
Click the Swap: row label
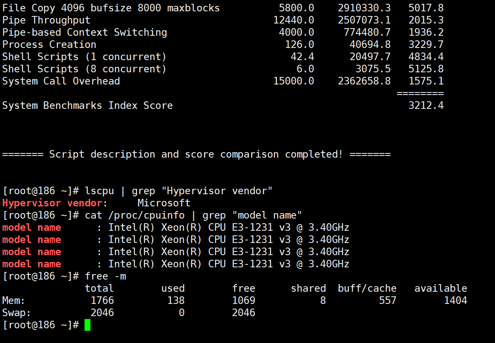click(17, 313)
